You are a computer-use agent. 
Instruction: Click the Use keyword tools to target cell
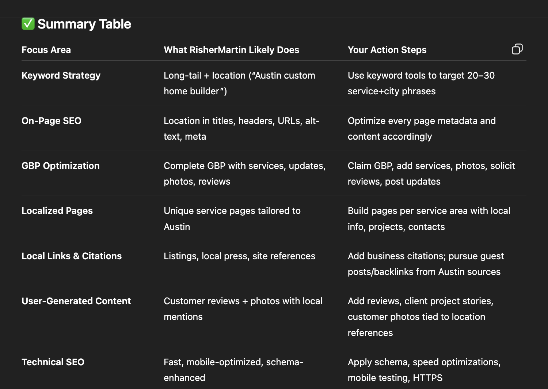[x=421, y=83]
